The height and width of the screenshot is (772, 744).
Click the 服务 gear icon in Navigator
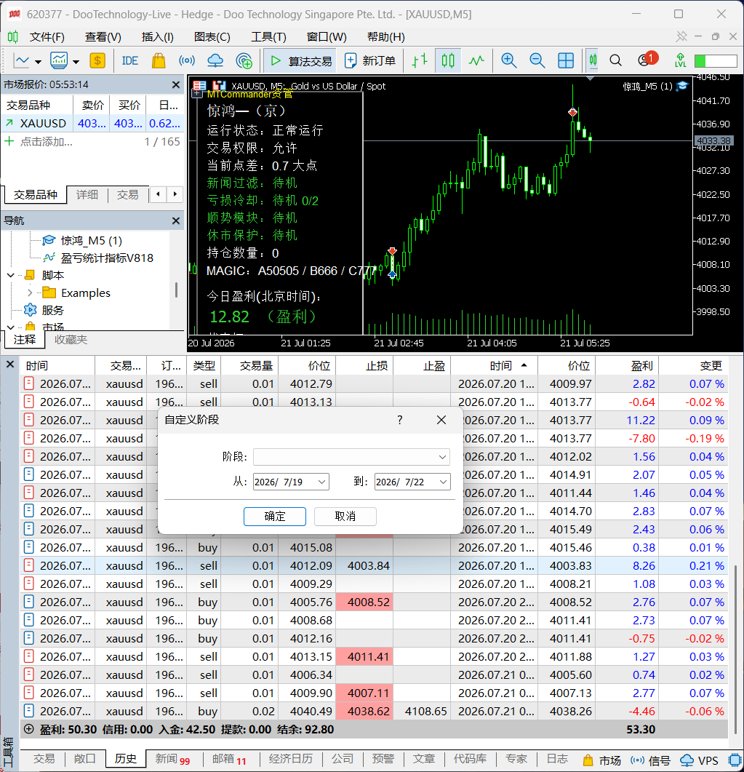tap(31, 310)
